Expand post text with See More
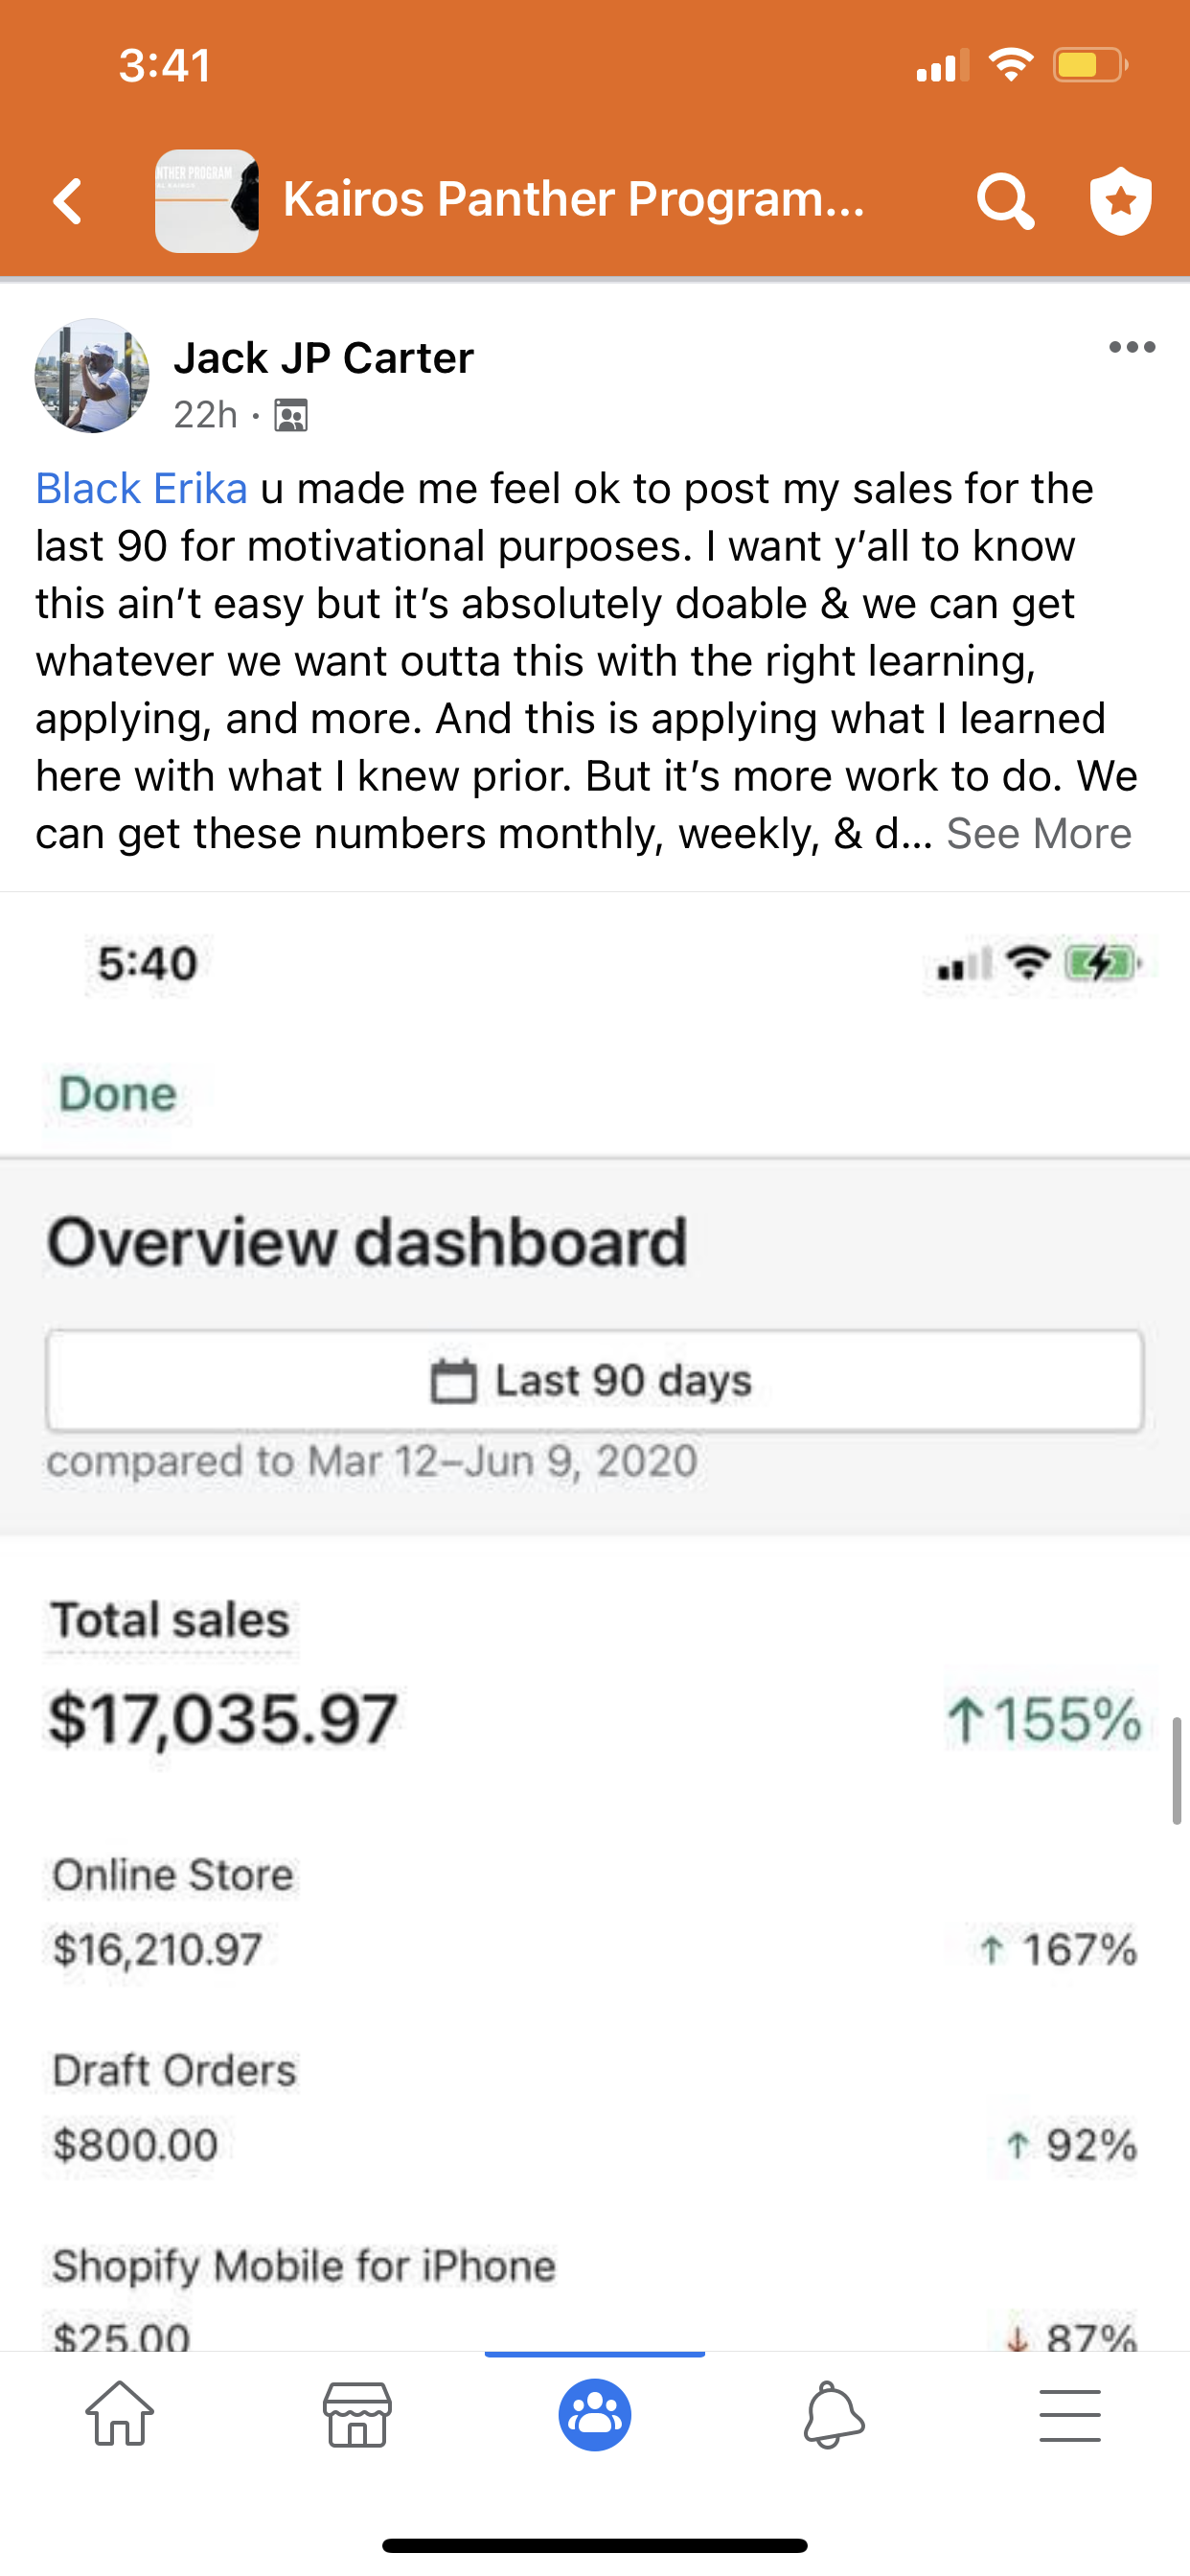 tap(1039, 834)
